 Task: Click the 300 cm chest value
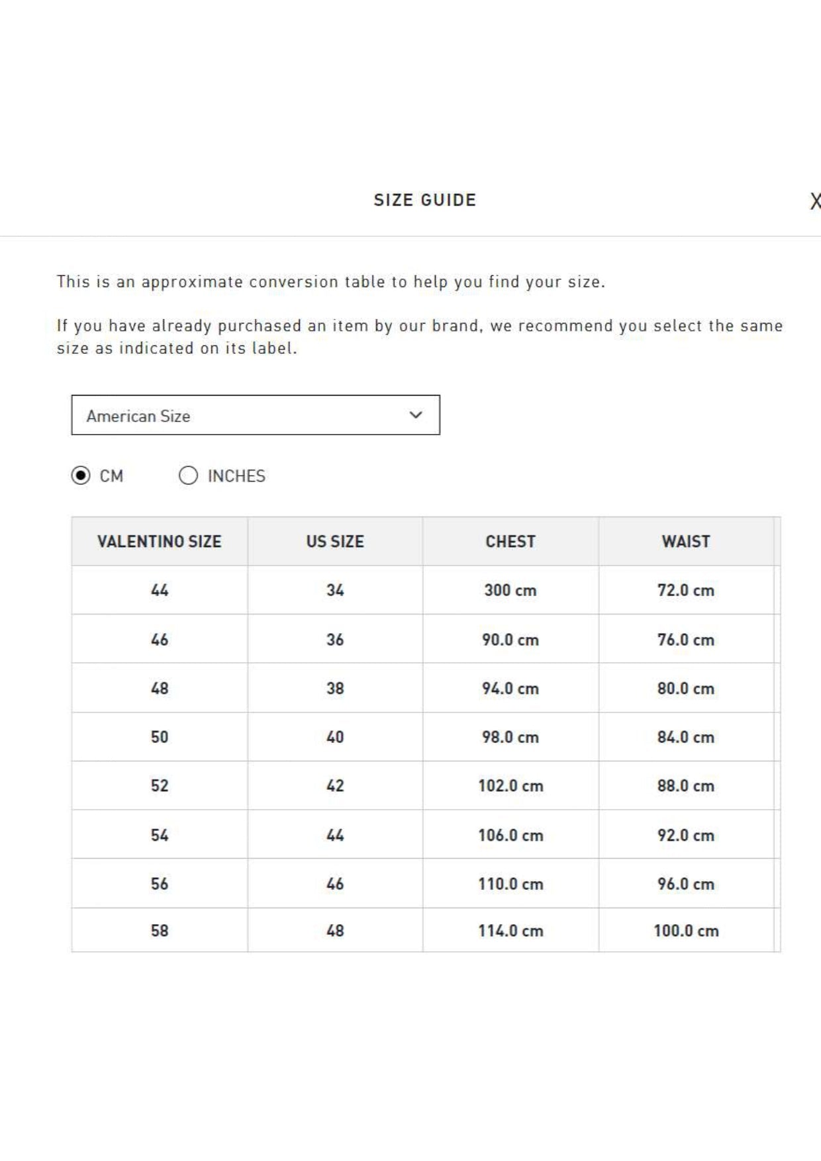pos(510,590)
